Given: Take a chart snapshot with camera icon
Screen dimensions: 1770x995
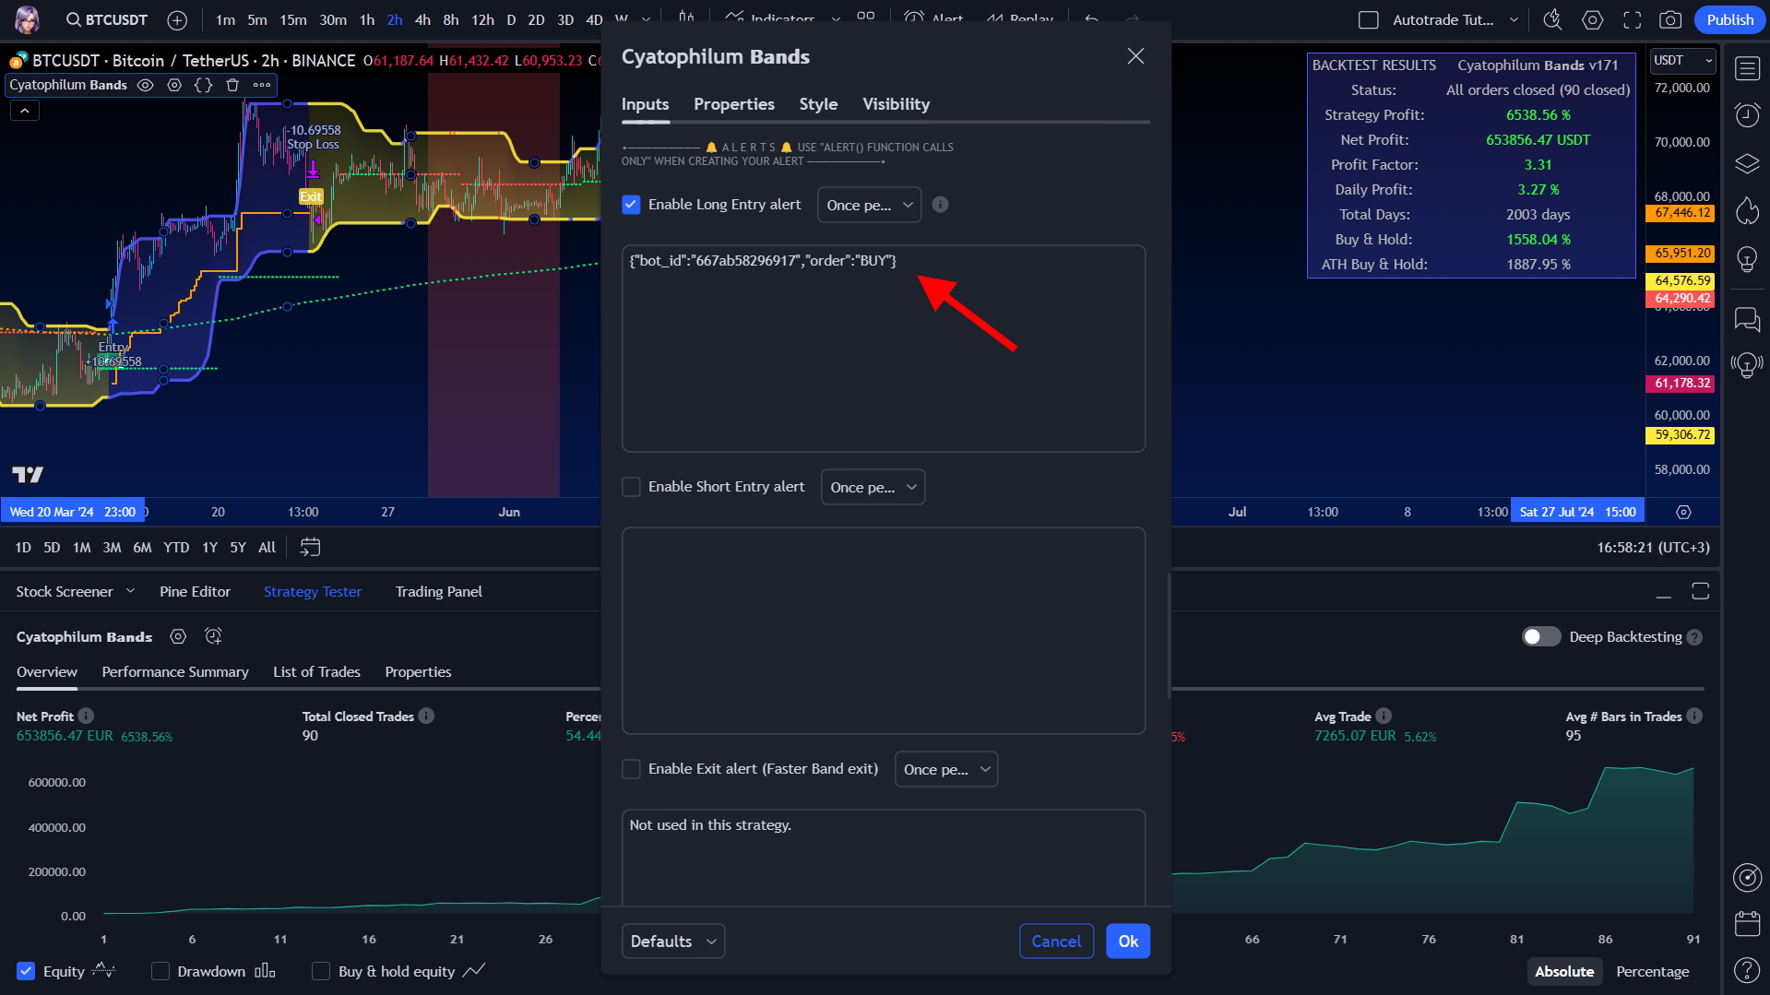Looking at the screenshot, I should click(x=1670, y=19).
